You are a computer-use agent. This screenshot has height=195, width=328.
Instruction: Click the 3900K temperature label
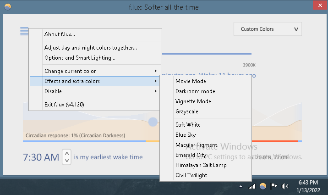(249, 65)
